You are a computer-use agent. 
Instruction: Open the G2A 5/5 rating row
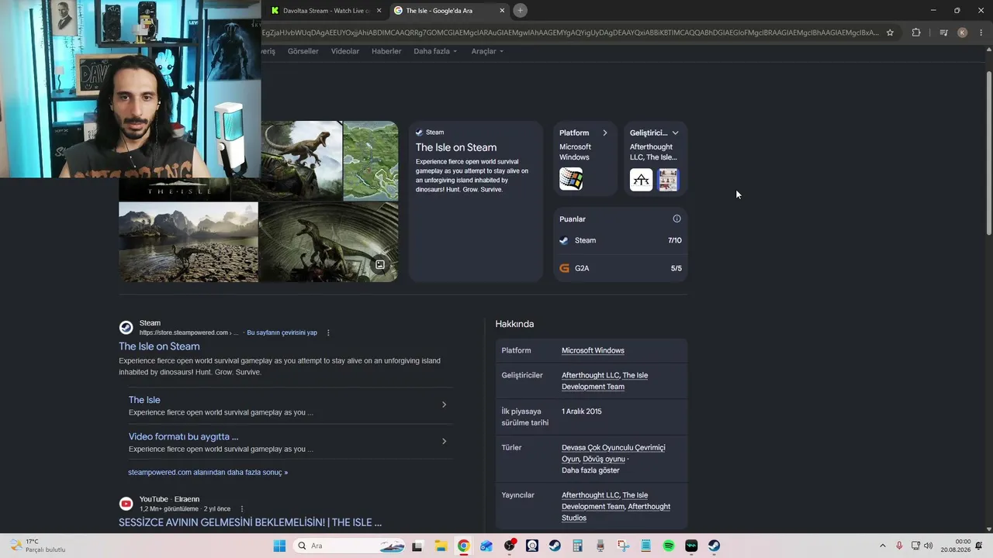coord(621,268)
